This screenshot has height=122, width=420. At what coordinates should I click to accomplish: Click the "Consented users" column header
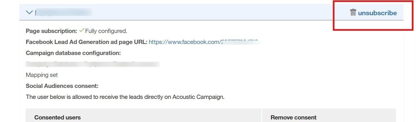[x=57, y=117]
